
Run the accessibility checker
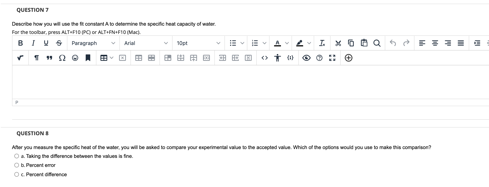(277, 58)
